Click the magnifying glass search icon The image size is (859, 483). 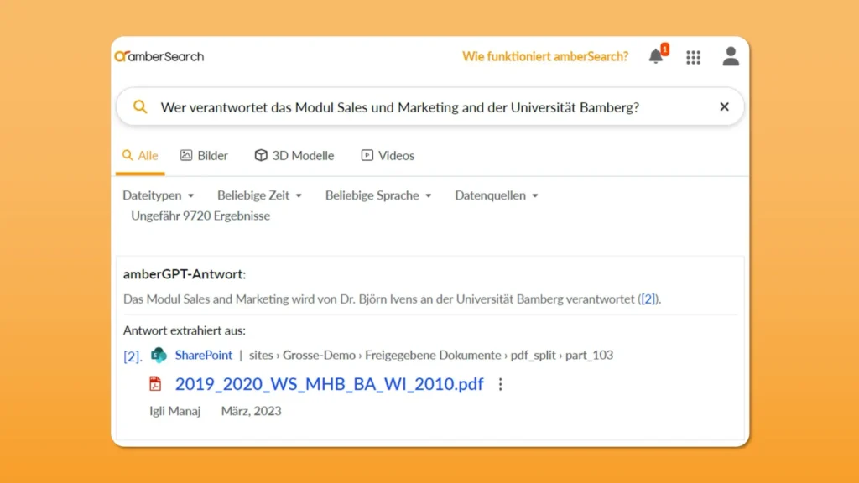pyautogui.click(x=140, y=106)
